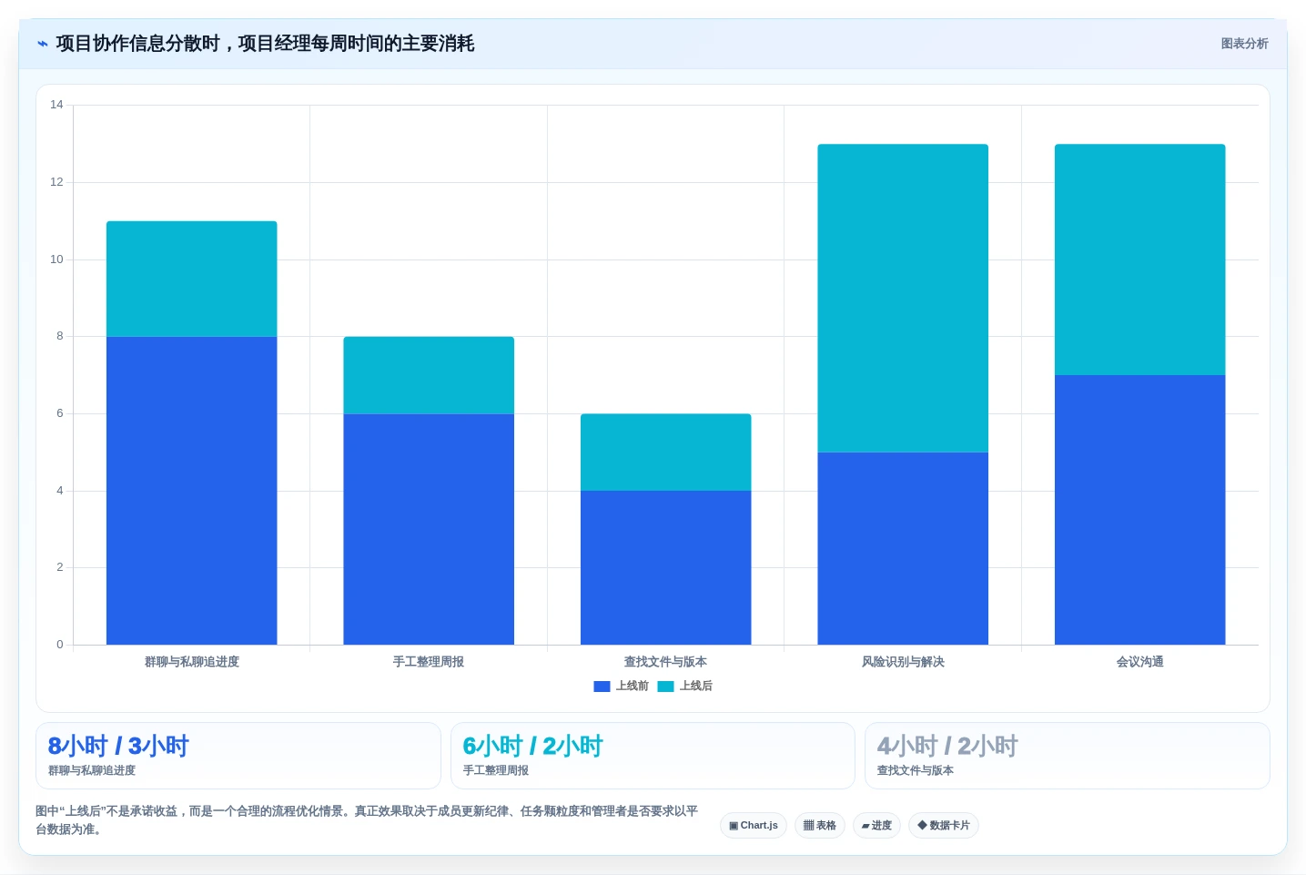Screen dimensions: 1306x875
Task: Click the 上线后 legend label text
Action: (695, 687)
